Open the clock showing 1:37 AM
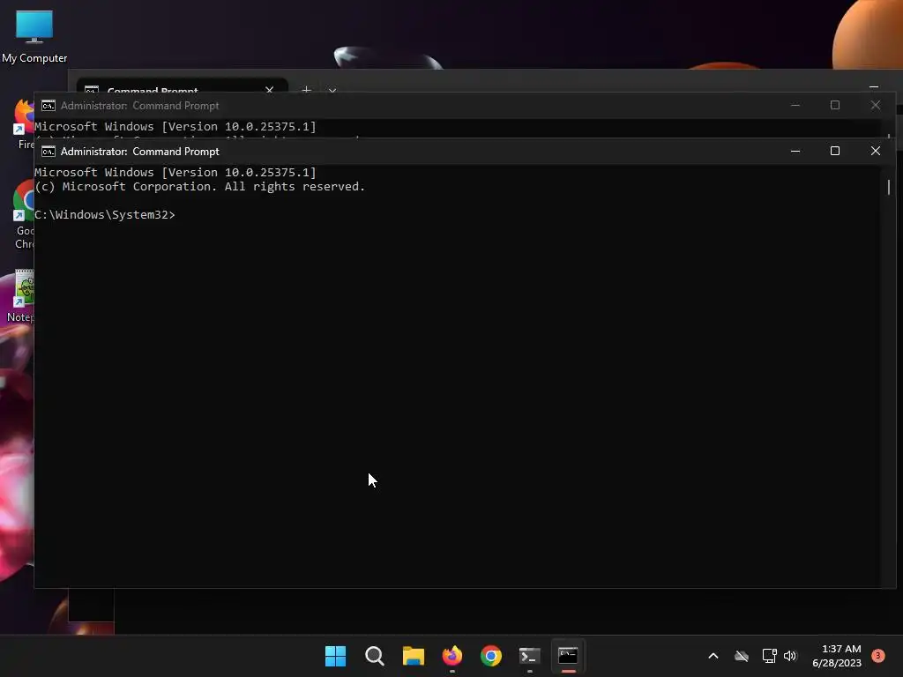The image size is (903, 677). click(x=837, y=656)
